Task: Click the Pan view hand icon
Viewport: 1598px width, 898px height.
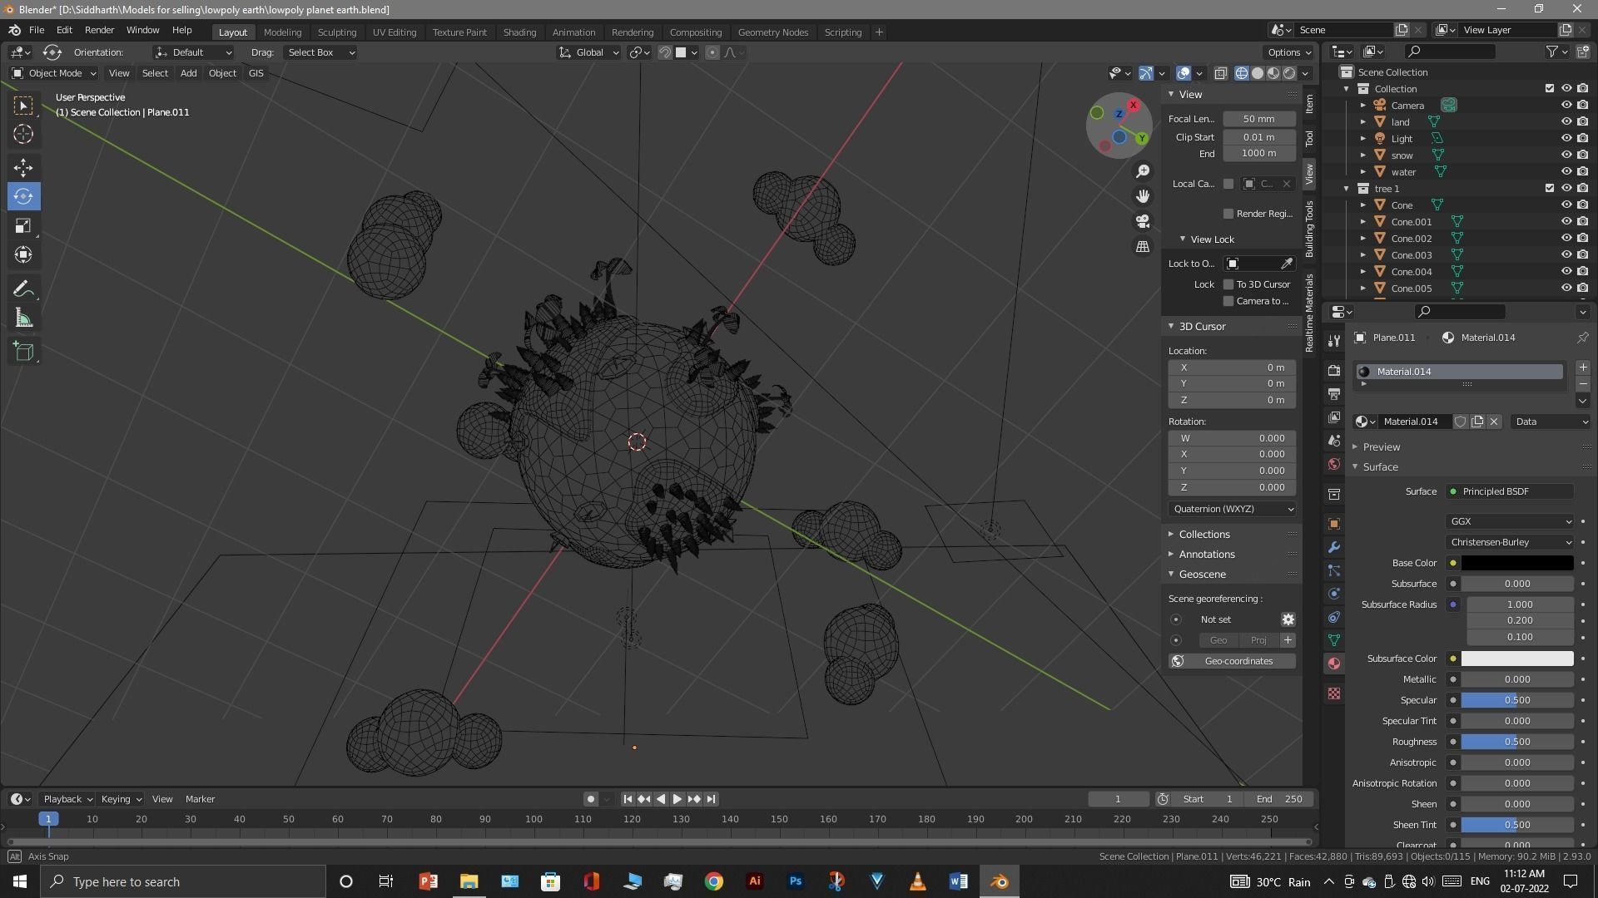Action: pos(1143,196)
